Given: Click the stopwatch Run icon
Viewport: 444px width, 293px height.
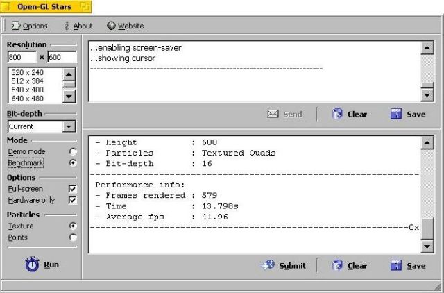Looking at the screenshot, I should pyautogui.click(x=32, y=265).
